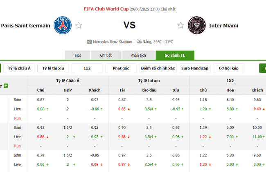This screenshot has width=266, height=172.
Task: Click the green plus icon in table header
Action: pos(6,86)
